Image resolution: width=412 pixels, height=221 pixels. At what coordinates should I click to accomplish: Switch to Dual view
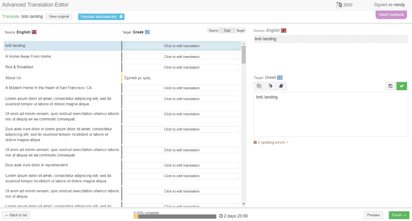(227, 30)
